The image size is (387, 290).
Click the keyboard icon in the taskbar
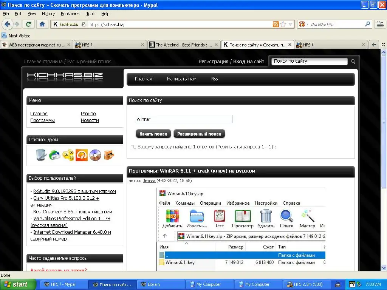pos(338,285)
